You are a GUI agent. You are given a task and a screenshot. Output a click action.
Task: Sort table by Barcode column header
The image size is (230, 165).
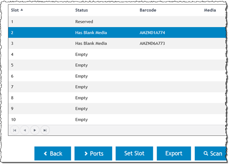click(x=148, y=10)
